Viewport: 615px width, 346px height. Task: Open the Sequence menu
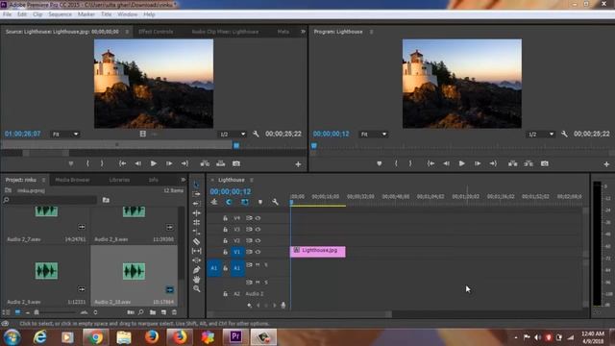coord(60,14)
